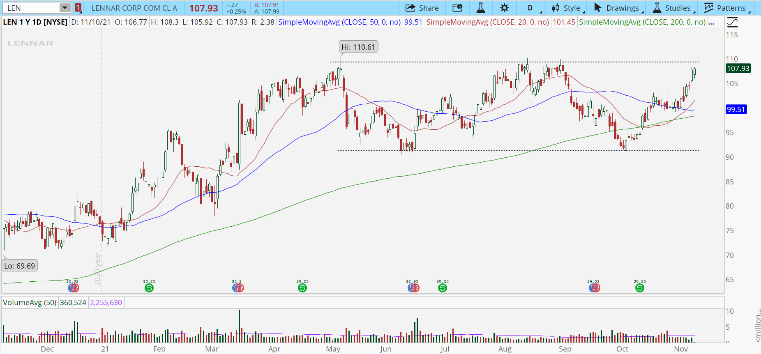This screenshot has height=354, width=761.
Task: Click the R: 2.38 range readout
Action: 263,22
